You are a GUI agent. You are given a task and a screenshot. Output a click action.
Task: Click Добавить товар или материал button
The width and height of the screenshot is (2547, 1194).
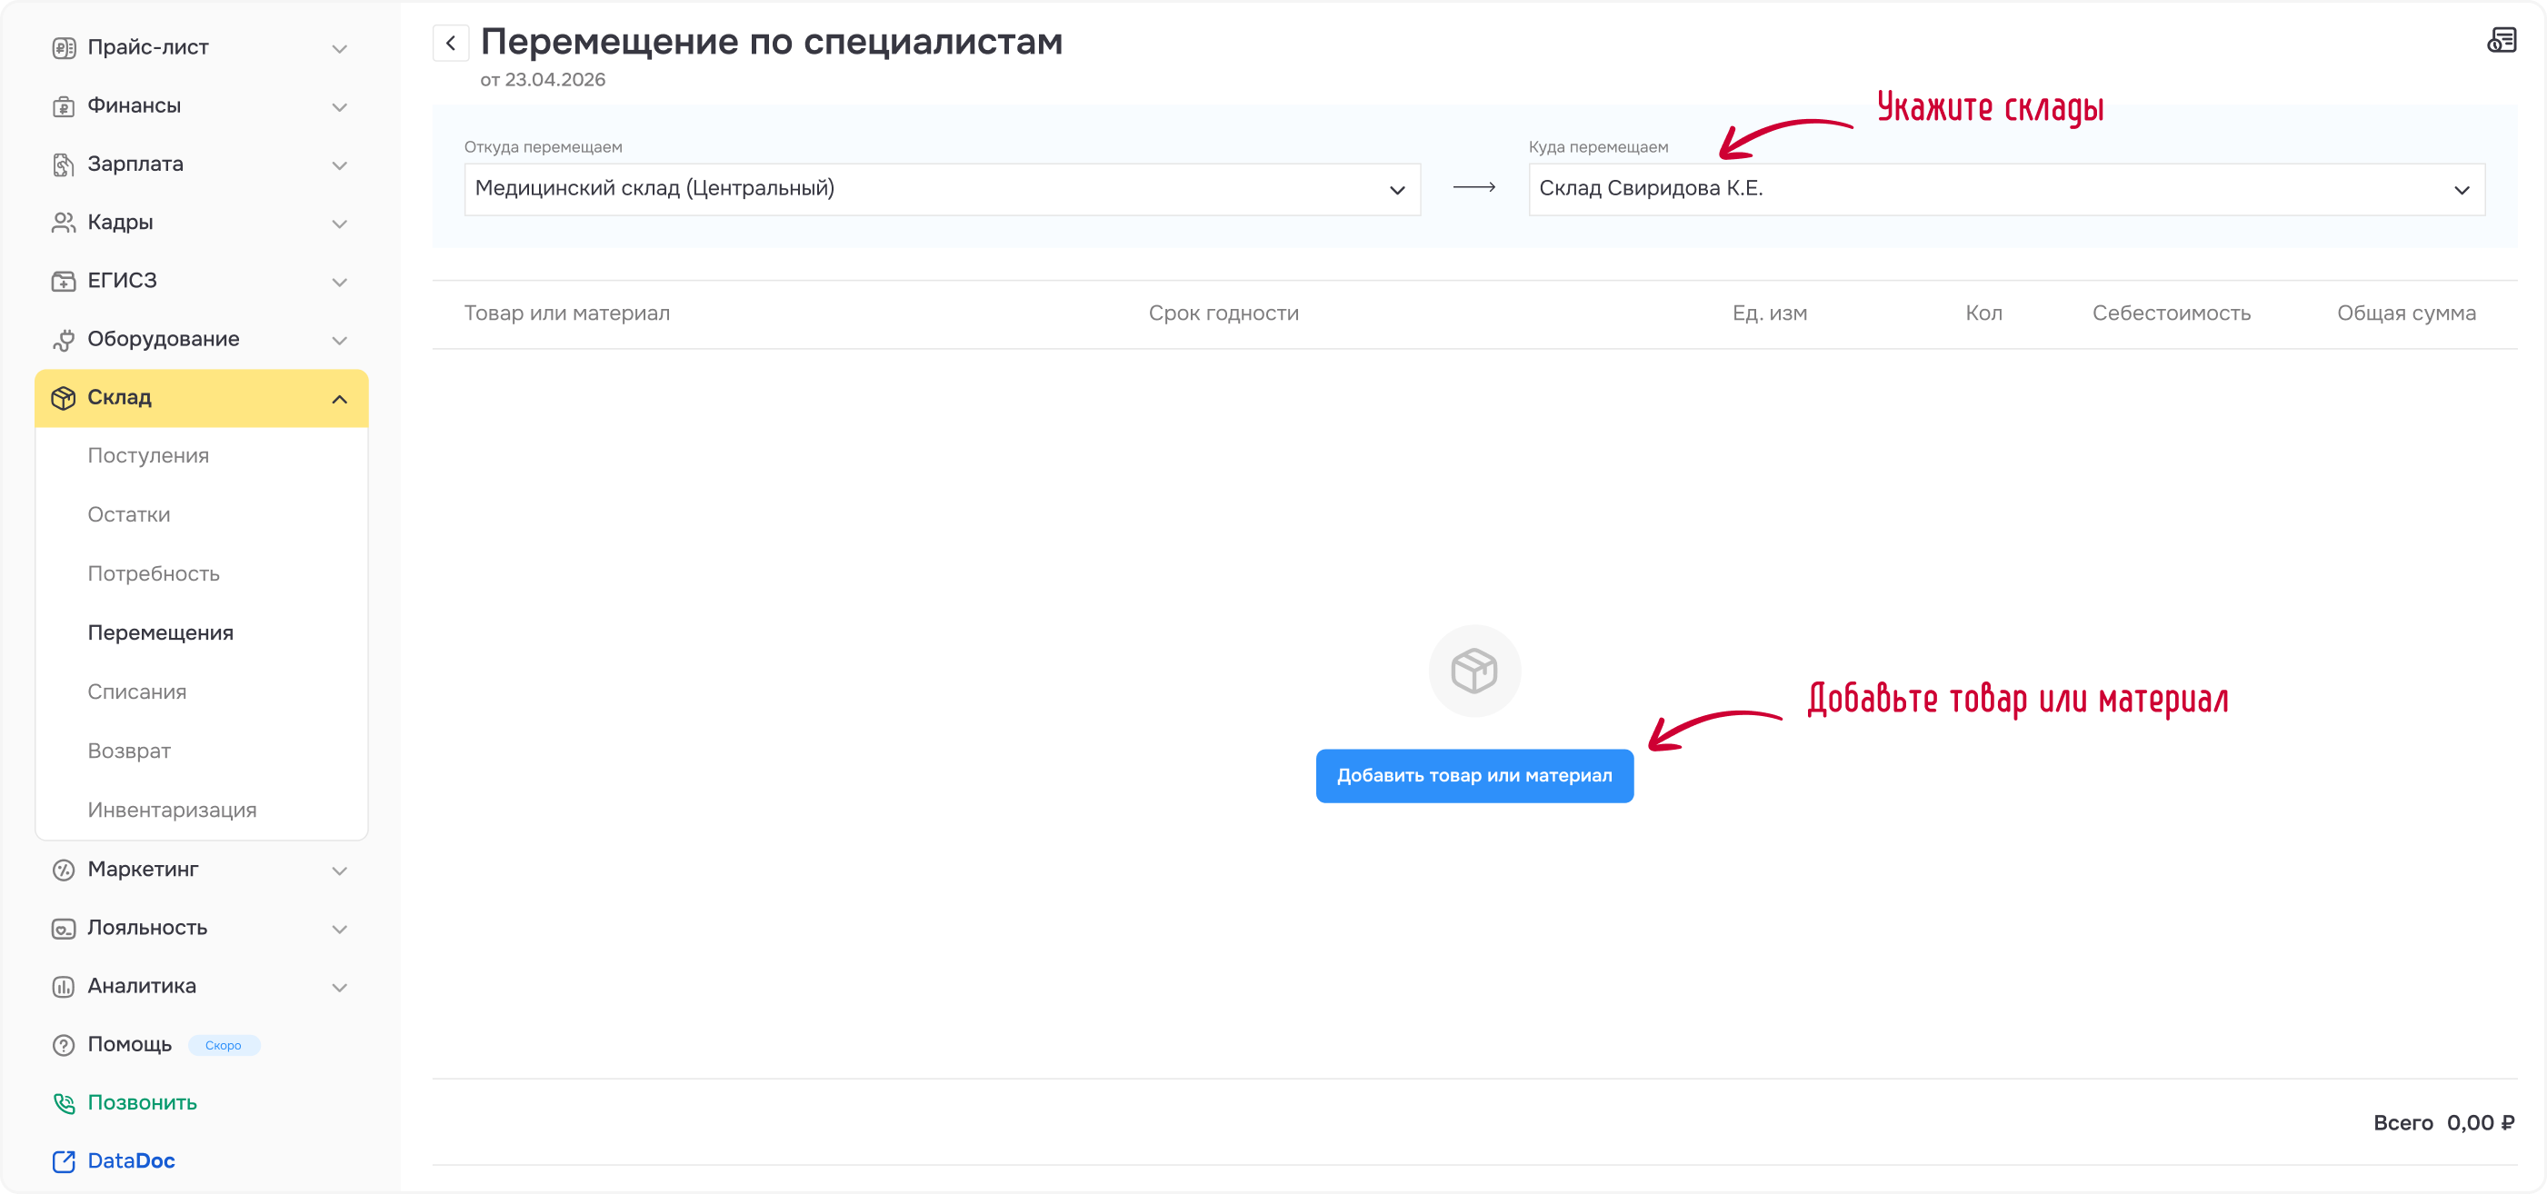click(1474, 776)
